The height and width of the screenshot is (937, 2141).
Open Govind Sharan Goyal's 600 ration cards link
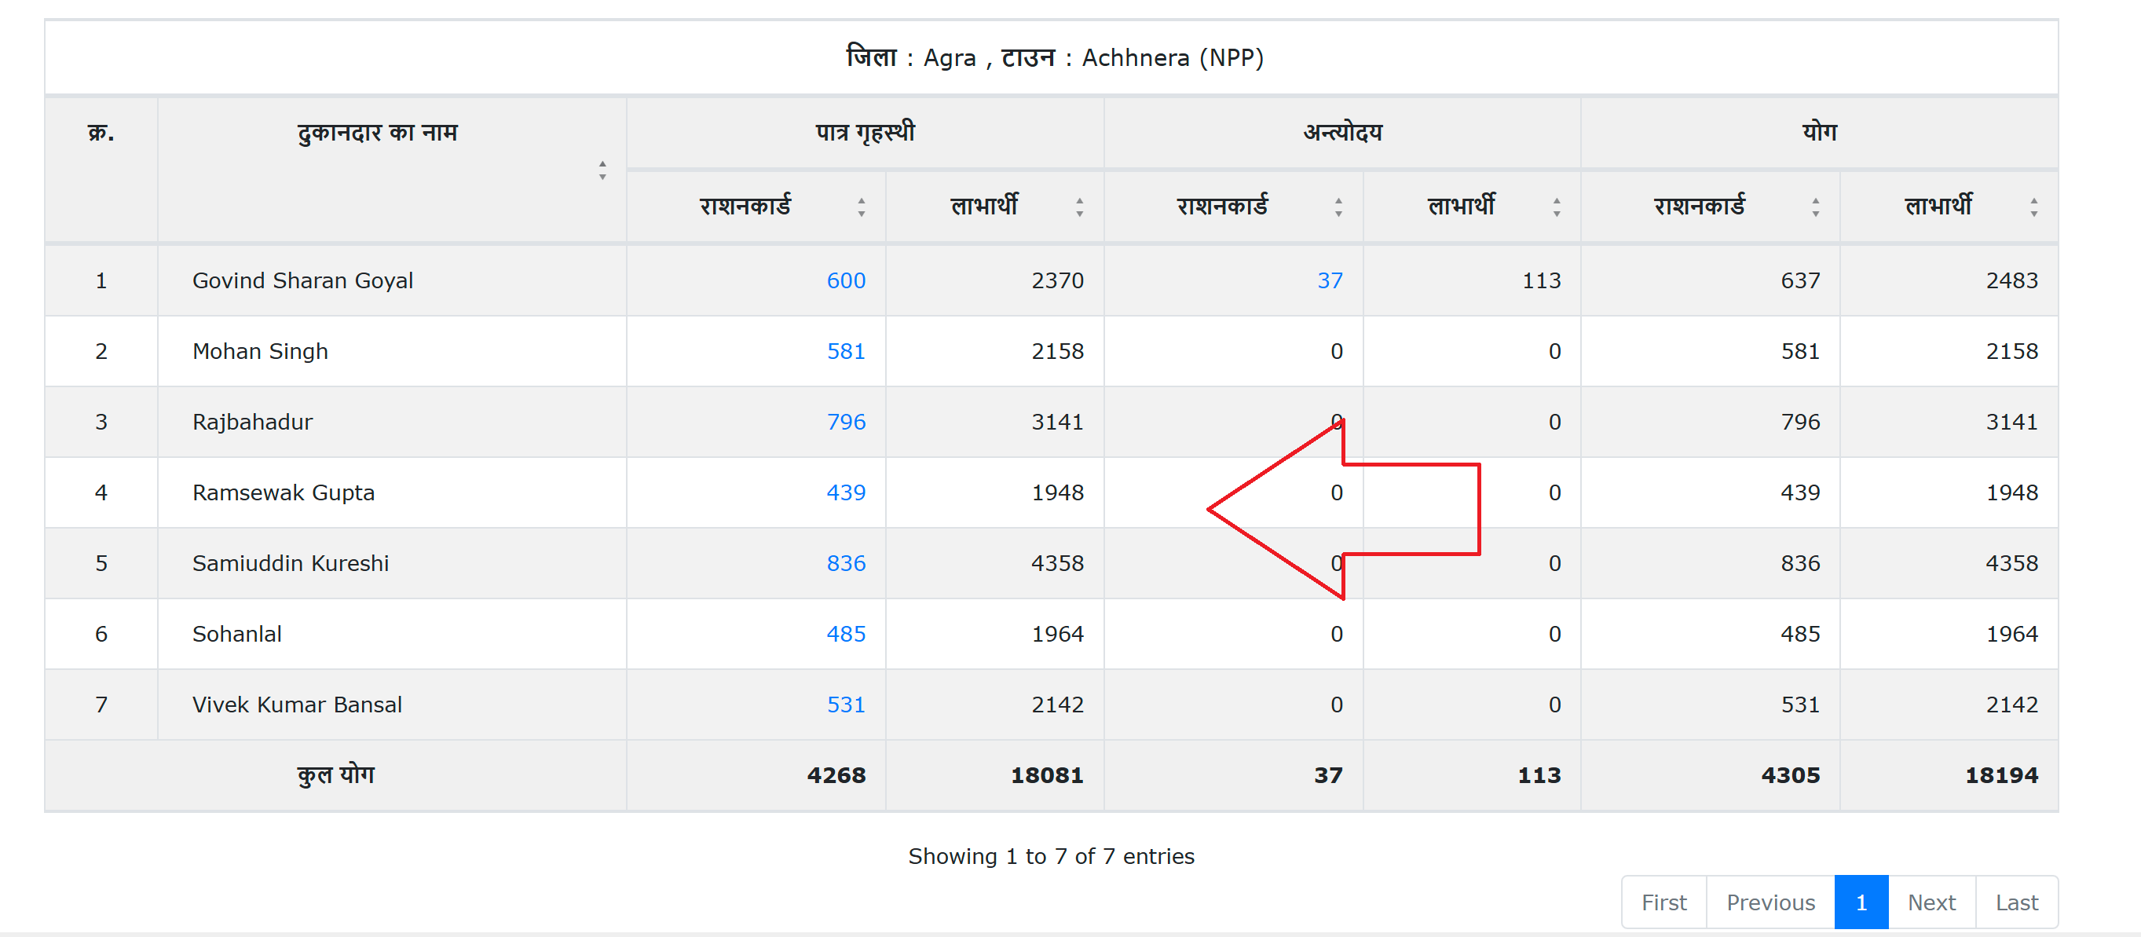[x=845, y=281]
